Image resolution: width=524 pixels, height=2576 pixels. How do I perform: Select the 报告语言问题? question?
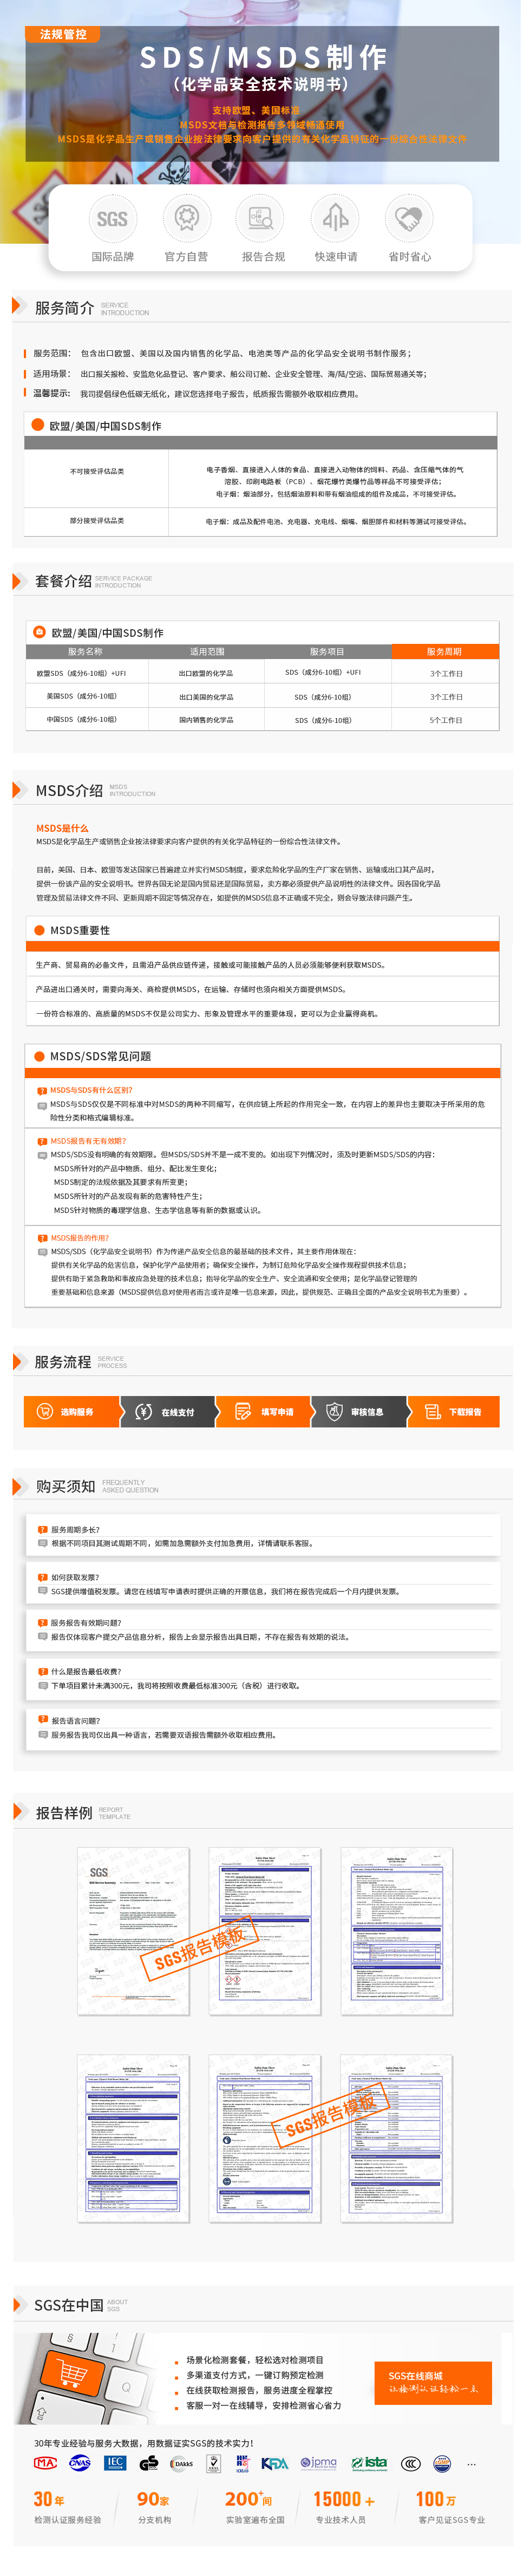(x=76, y=1721)
